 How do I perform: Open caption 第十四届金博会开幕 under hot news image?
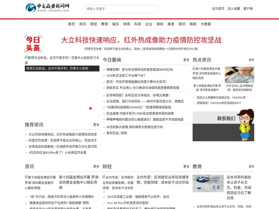(x=207, y=88)
